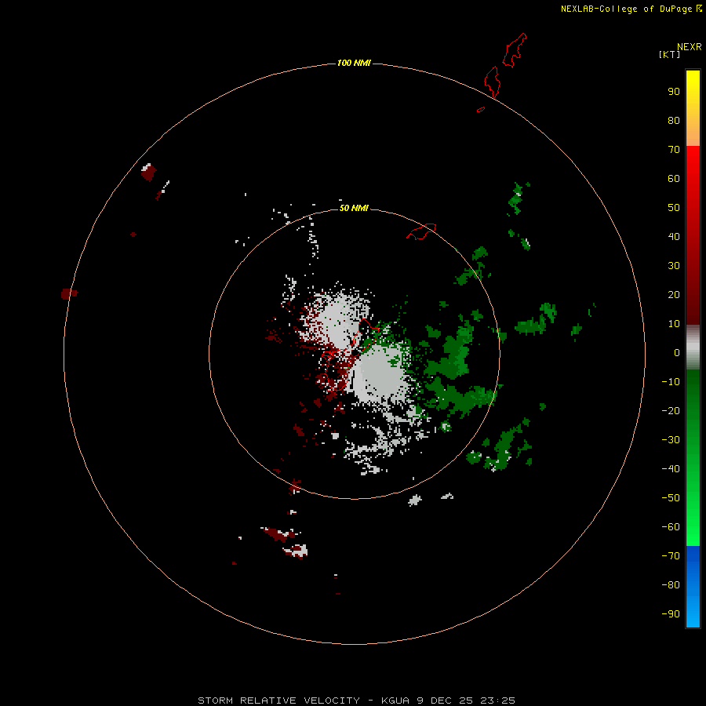Click the 90 value on the color scale
The image size is (706, 706).
[674, 92]
